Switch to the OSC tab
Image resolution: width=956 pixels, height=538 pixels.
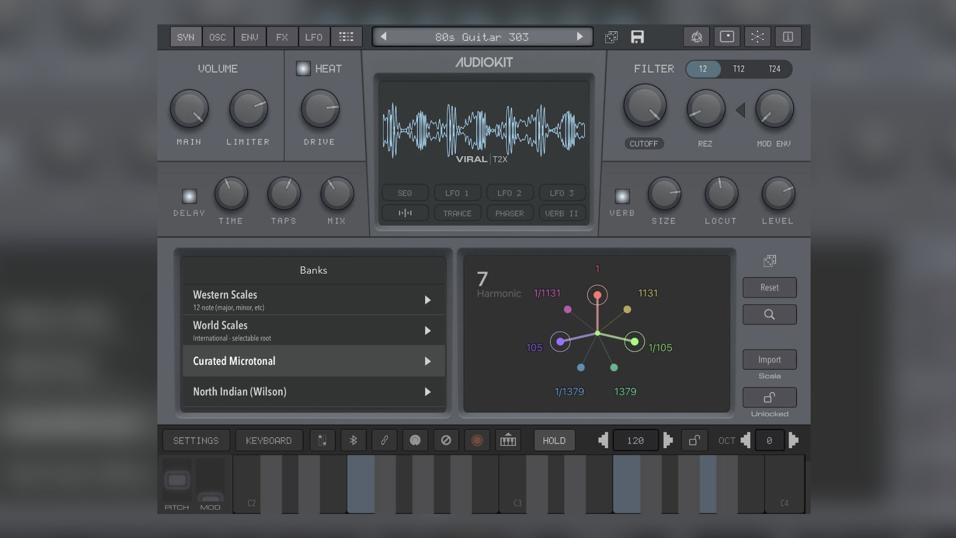[x=218, y=37]
